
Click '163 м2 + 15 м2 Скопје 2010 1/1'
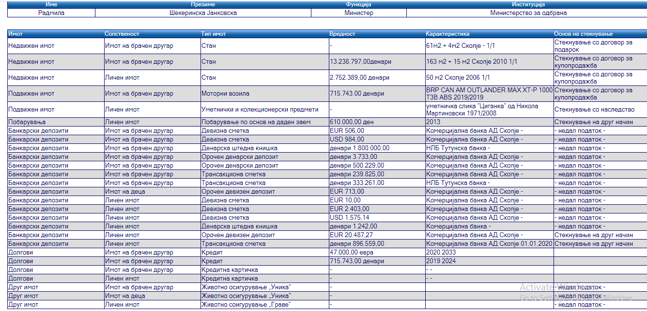tap(472, 62)
